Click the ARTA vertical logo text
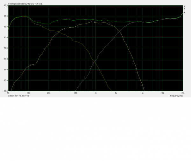Screen dimensions: 191x161 (x=184, y=10)
